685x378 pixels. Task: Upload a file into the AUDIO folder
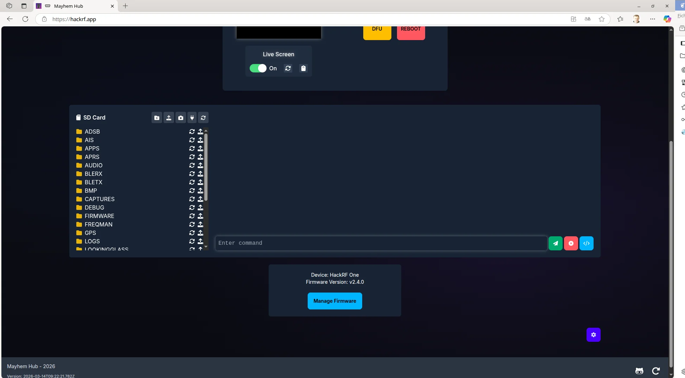[x=200, y=165]
